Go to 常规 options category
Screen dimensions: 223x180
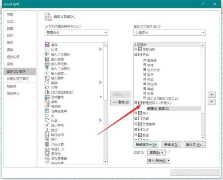(x=20, y=14)
